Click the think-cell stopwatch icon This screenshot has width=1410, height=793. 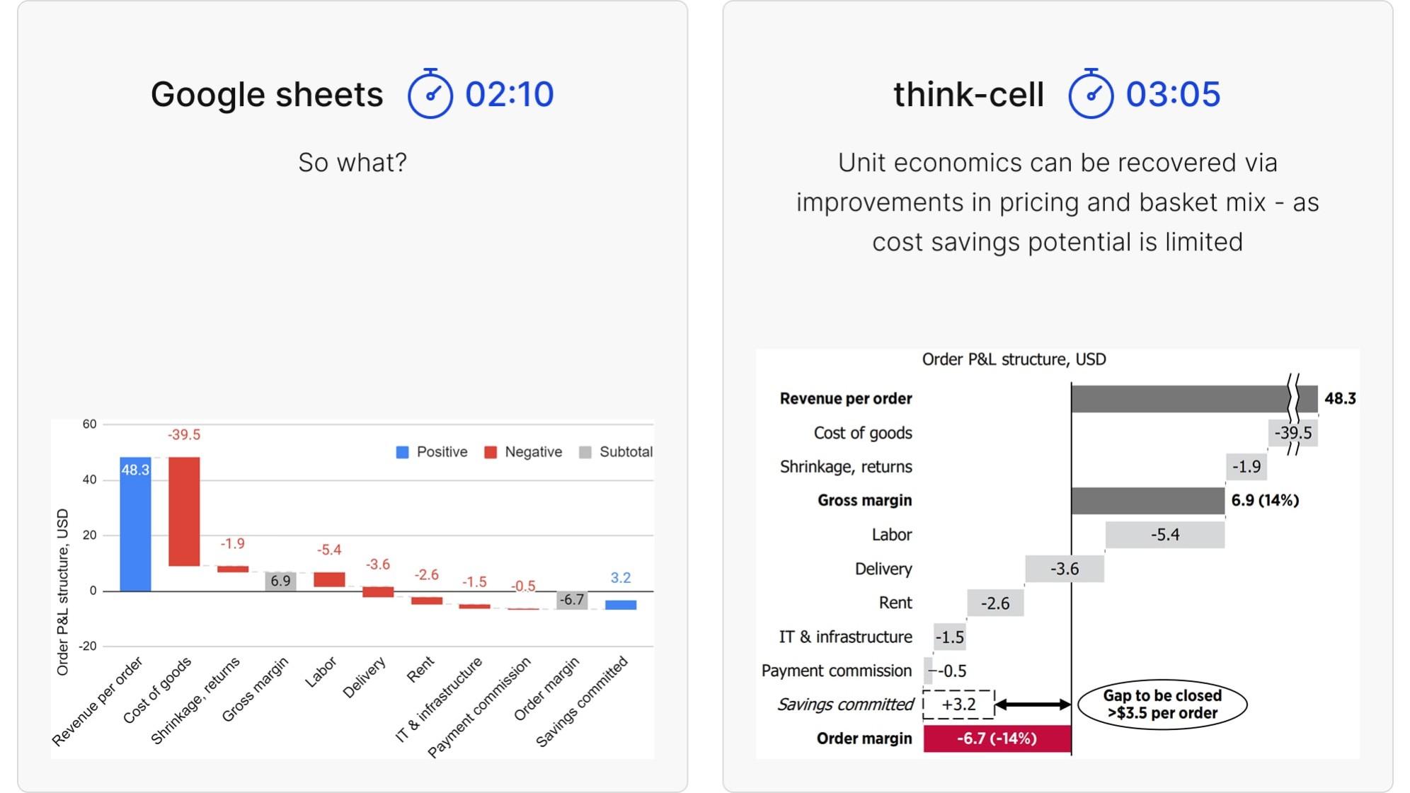pyautogui.click(x=1090, y=94)
